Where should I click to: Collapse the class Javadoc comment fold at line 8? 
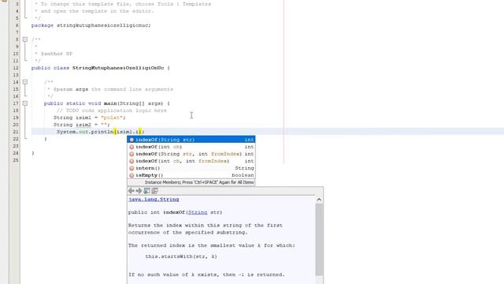(x=25, y=39)
